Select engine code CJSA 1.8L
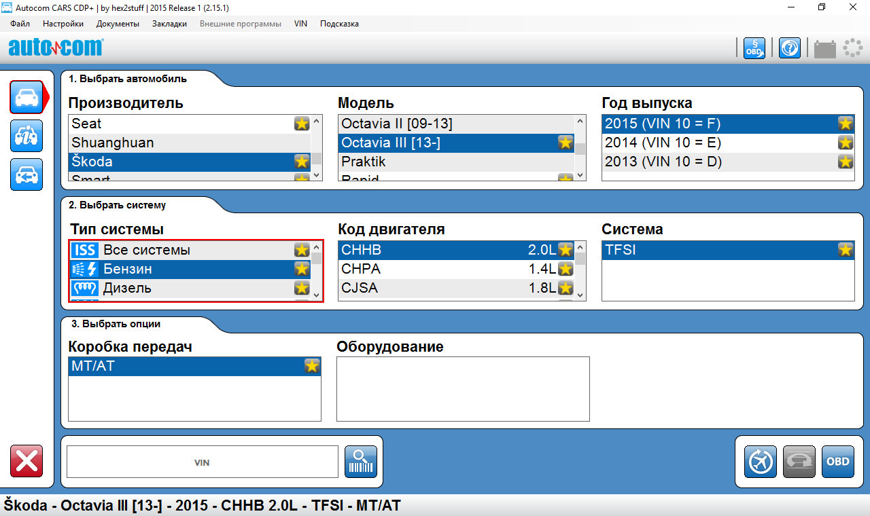The image size is (870, 516). tap(456, 288)
